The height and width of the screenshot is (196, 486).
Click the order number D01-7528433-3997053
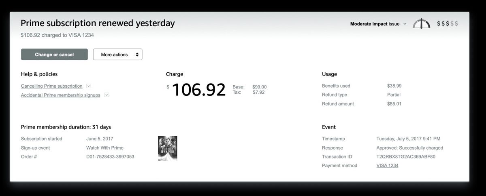[110, 156]
